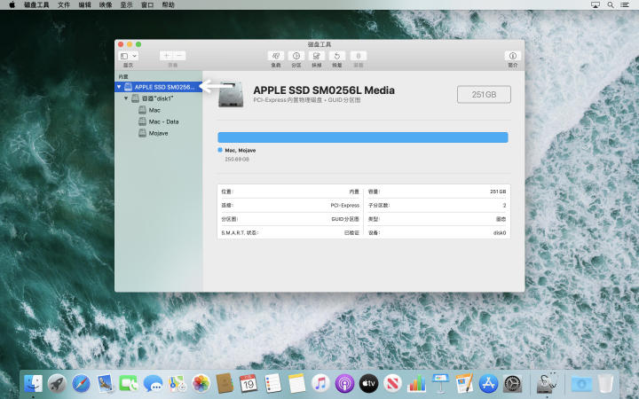The height and width of the screenshot is (399, 639).
Task: Launch Launchpad from the Dock
Action: 57,384
